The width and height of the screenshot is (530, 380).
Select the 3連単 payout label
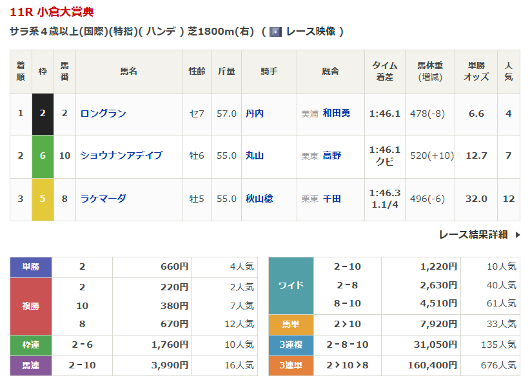click(x=291, y=365)
